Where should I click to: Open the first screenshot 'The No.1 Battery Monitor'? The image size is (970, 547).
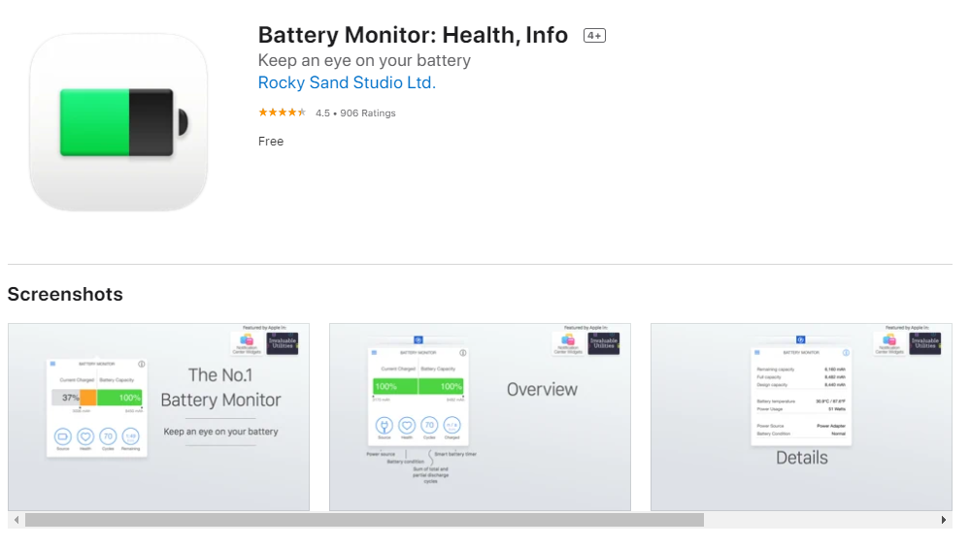tap(158, 417)
